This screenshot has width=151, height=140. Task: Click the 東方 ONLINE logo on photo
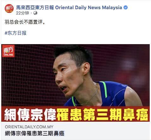point(8,51)
